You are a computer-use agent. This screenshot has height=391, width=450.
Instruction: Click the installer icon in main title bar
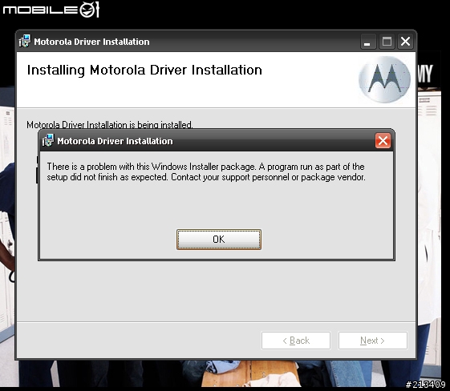click(24, 42)
